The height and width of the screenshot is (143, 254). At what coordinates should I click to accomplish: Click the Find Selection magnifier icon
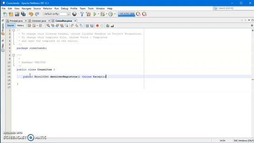(x=48, y=25)
